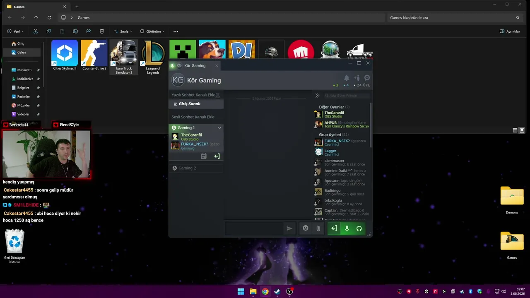Select the League of Legends shortcut
This screenshot has height=298, width=530.
click(x=153, y=57)
